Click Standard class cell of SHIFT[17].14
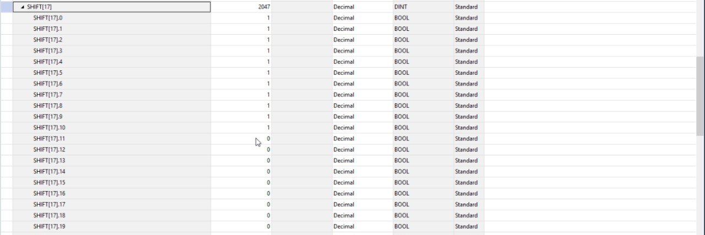 [x=469, y=171]
